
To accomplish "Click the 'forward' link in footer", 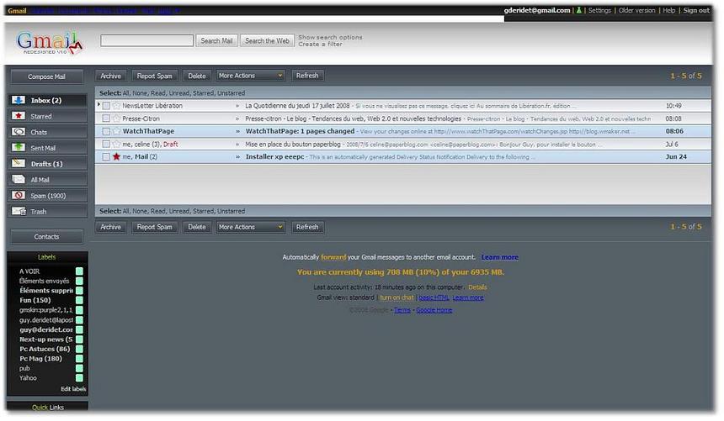I will click(333, 257).
